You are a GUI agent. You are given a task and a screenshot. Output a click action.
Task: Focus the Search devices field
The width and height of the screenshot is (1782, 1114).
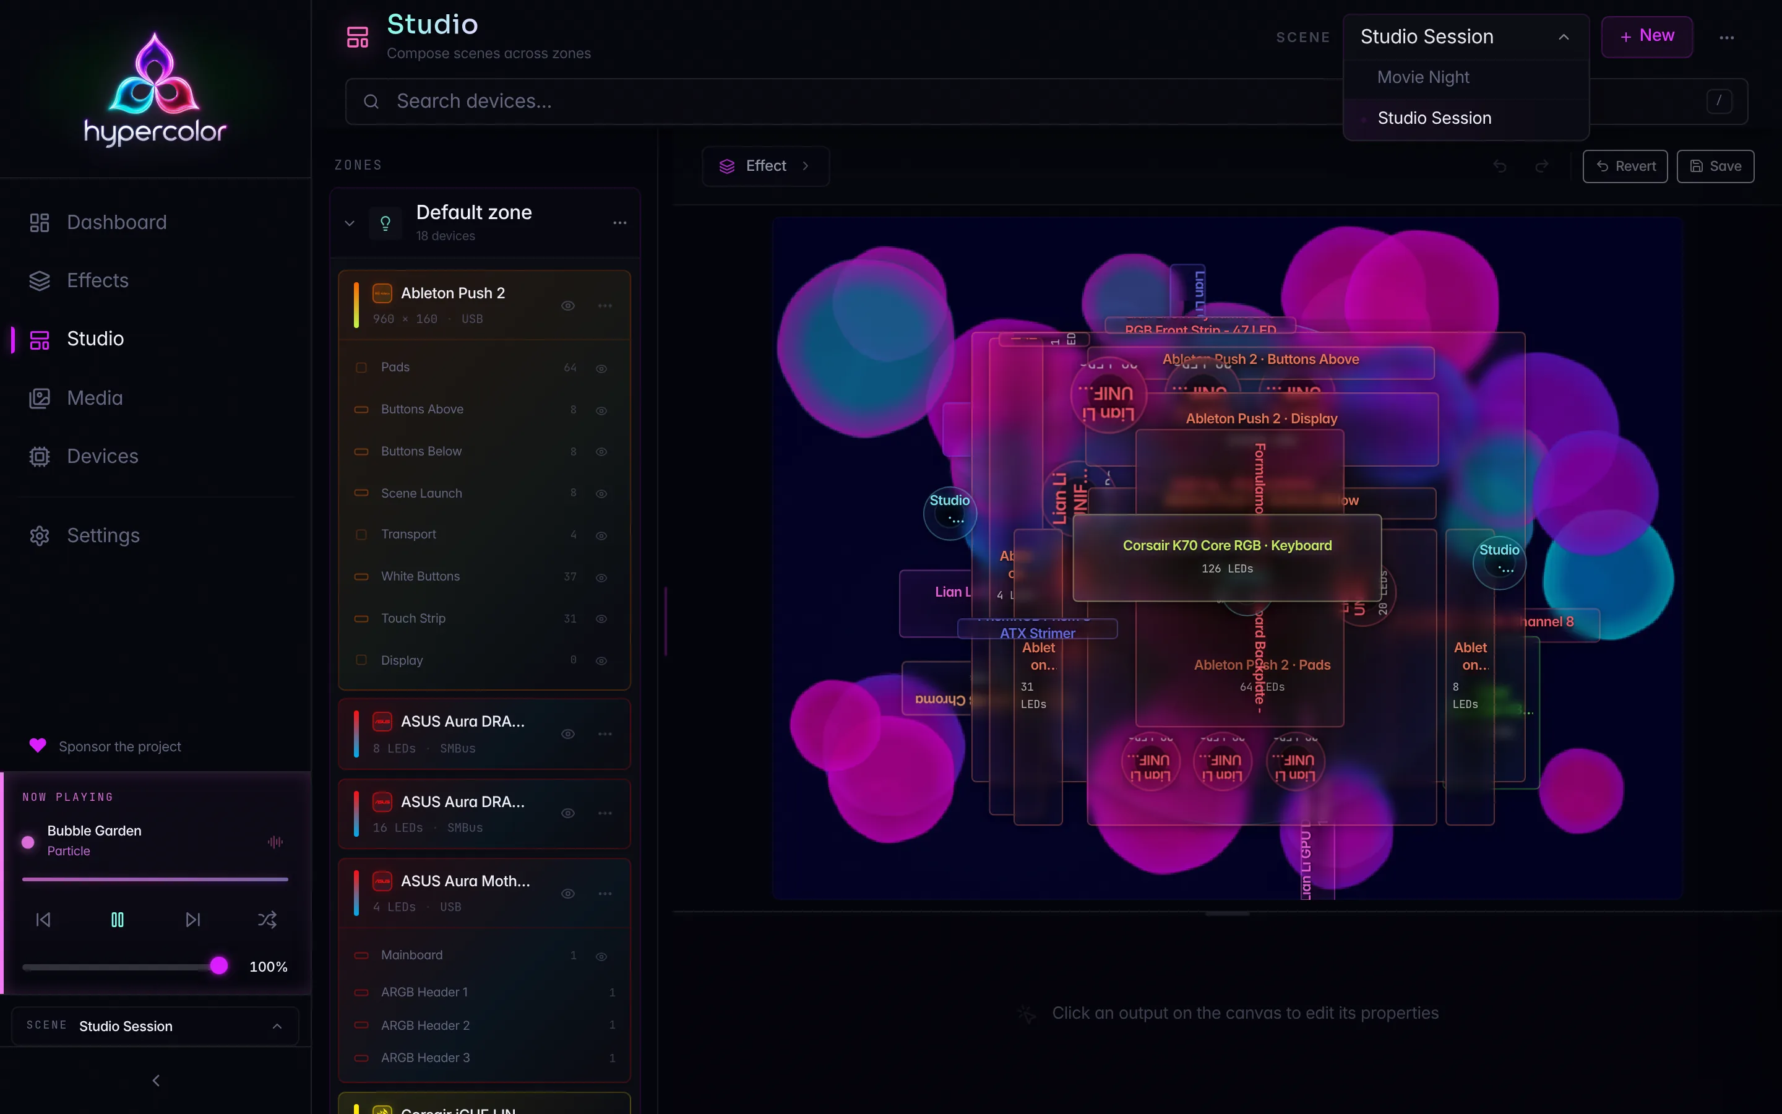coord(1046,101)
